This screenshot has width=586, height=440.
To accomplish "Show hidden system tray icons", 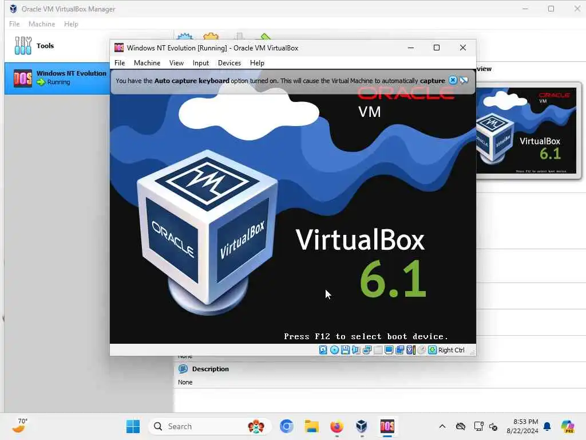I will [442, 426].
